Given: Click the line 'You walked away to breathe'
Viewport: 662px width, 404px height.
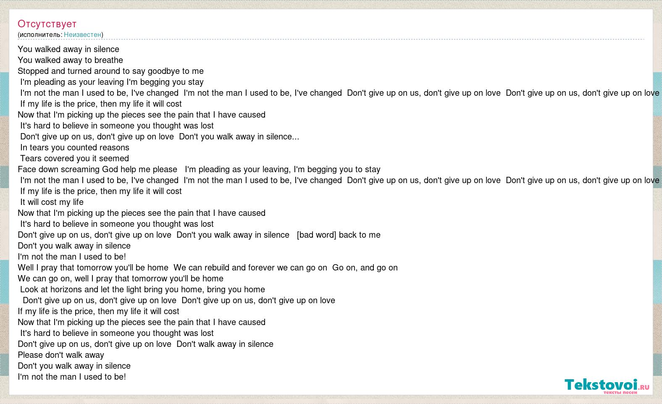Looking at the screenshot, I should tap(71, 60).
